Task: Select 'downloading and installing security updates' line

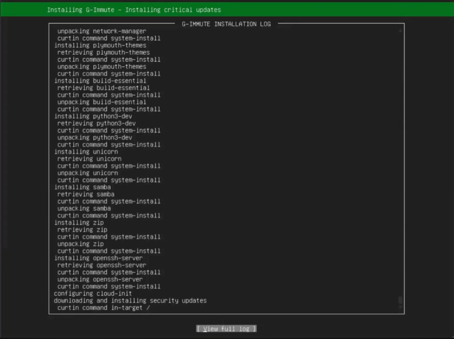Action: 130,301
